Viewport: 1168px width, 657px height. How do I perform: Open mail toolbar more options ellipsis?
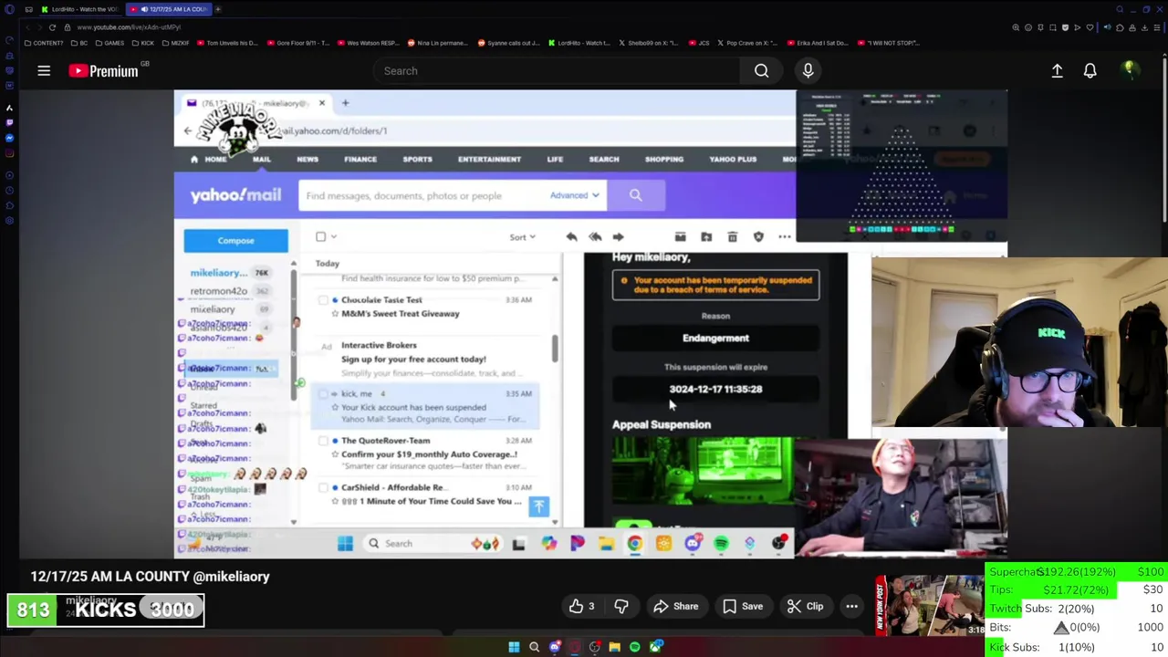(x=785, y=237)
